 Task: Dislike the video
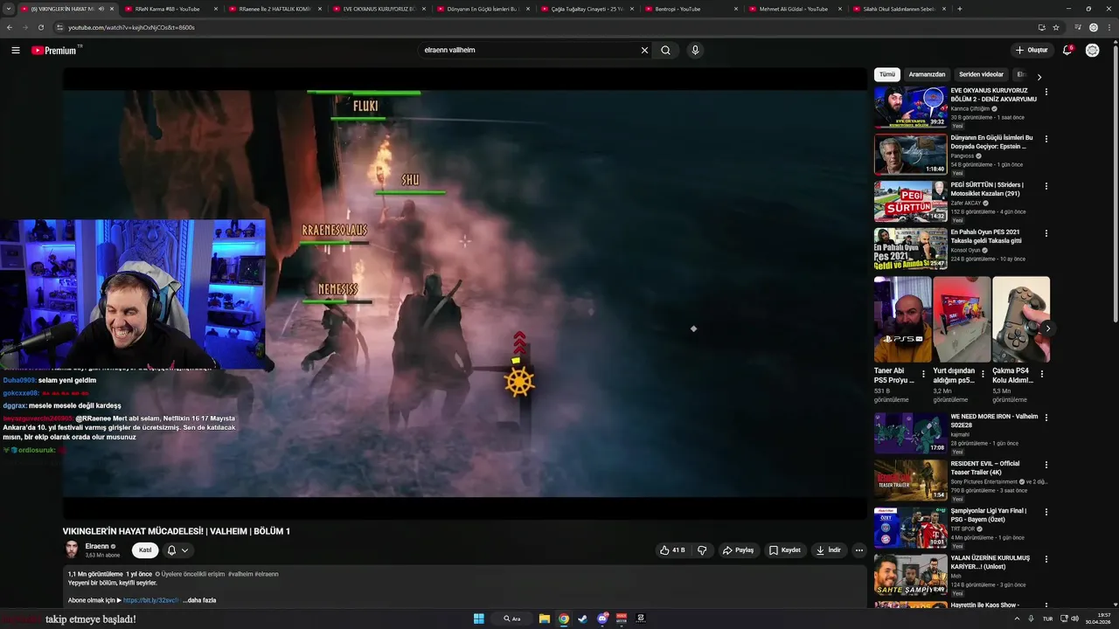(702, 550)
